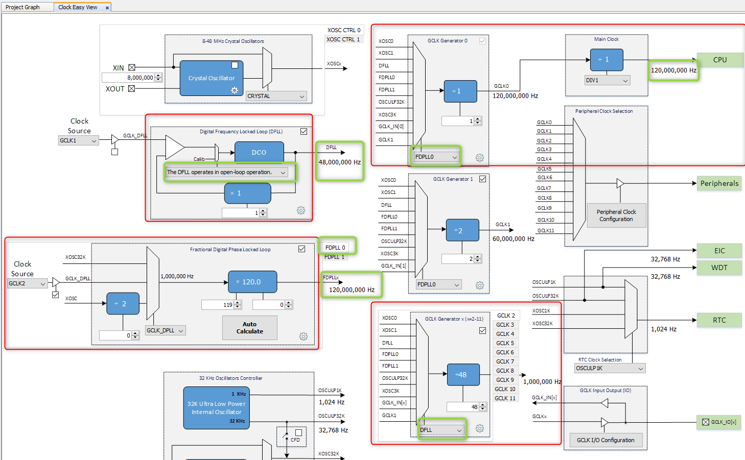
Task: Open the Fractional Digital Phase Locked Loop gear
Action: 304,336
